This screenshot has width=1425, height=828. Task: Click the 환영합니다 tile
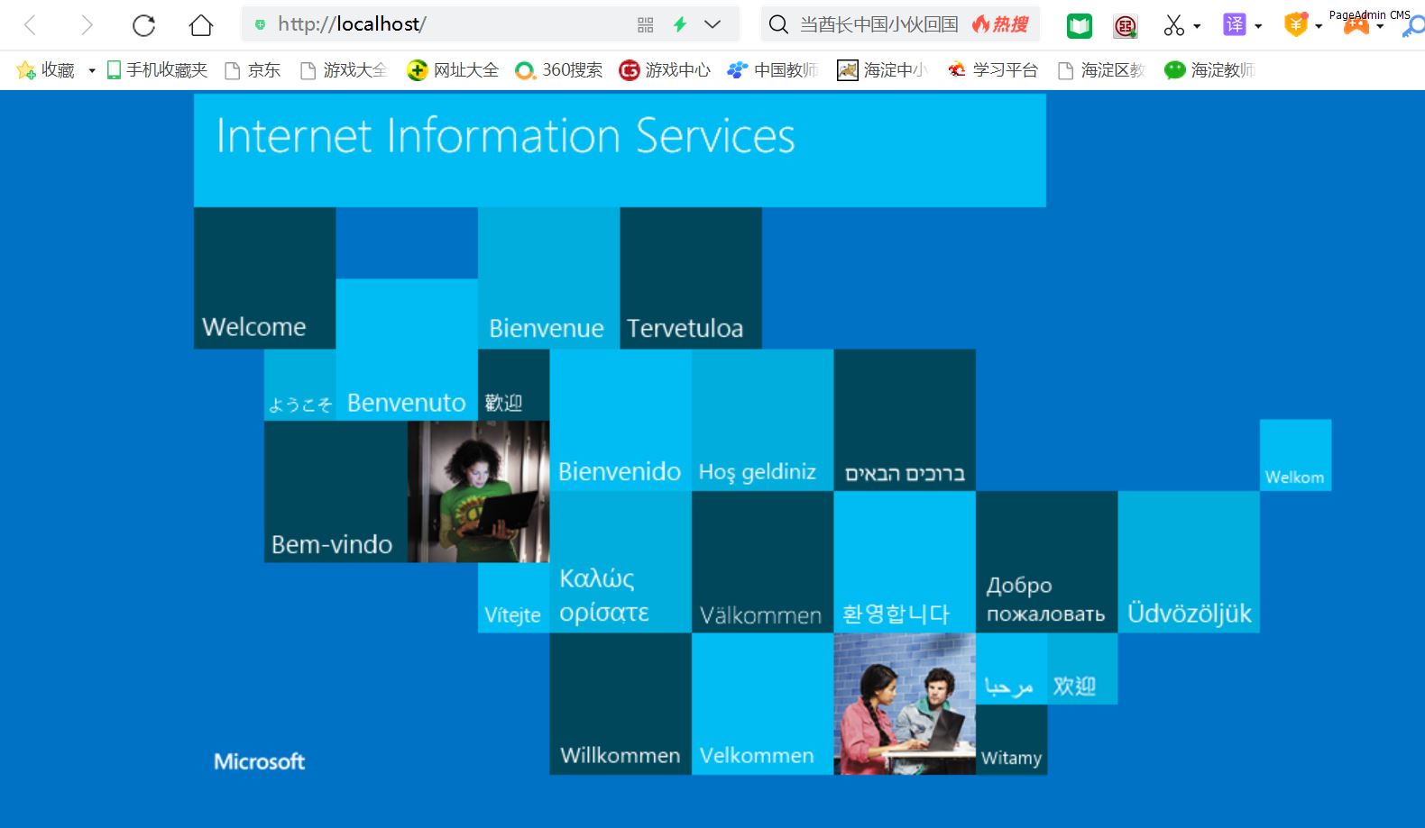click(905, 562)
